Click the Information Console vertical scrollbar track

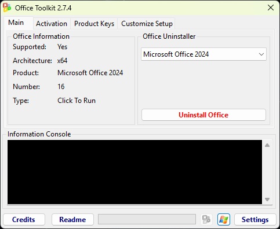(267, 172)
